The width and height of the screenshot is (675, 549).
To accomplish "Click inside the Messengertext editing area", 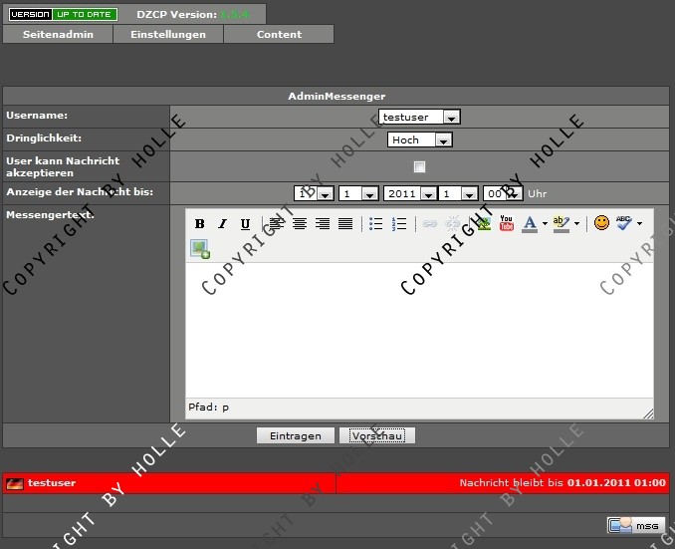I will coord(419,330).
